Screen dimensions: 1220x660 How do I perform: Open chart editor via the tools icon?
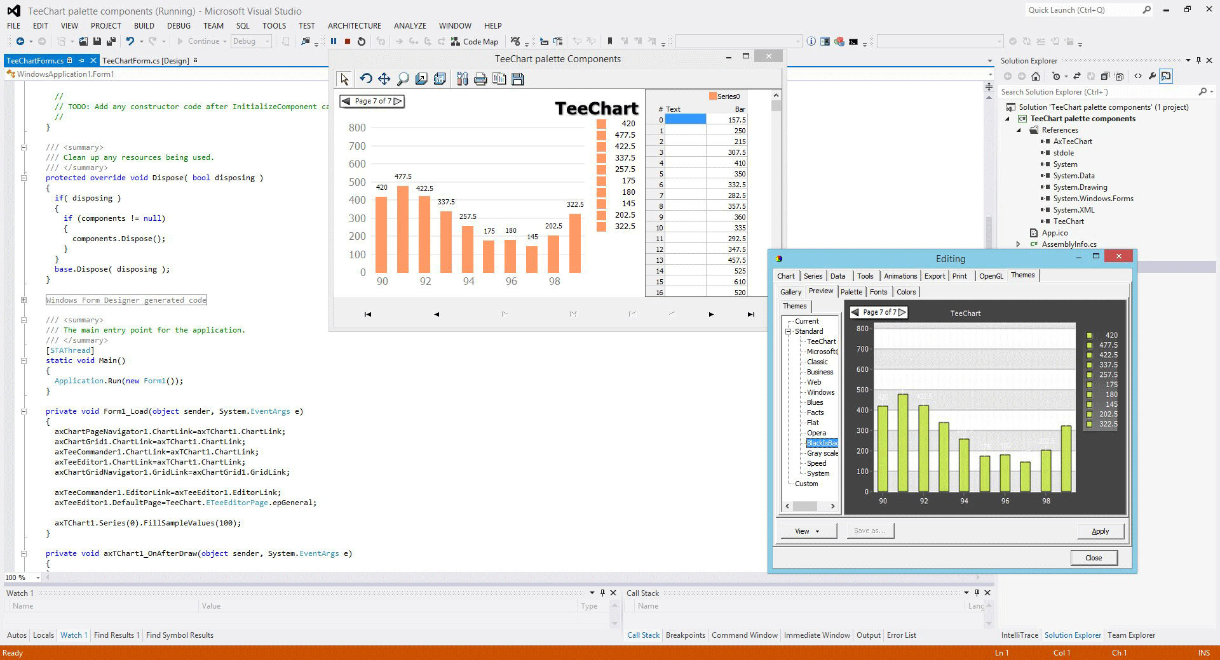pyautogui.click(x=462, y=79)
